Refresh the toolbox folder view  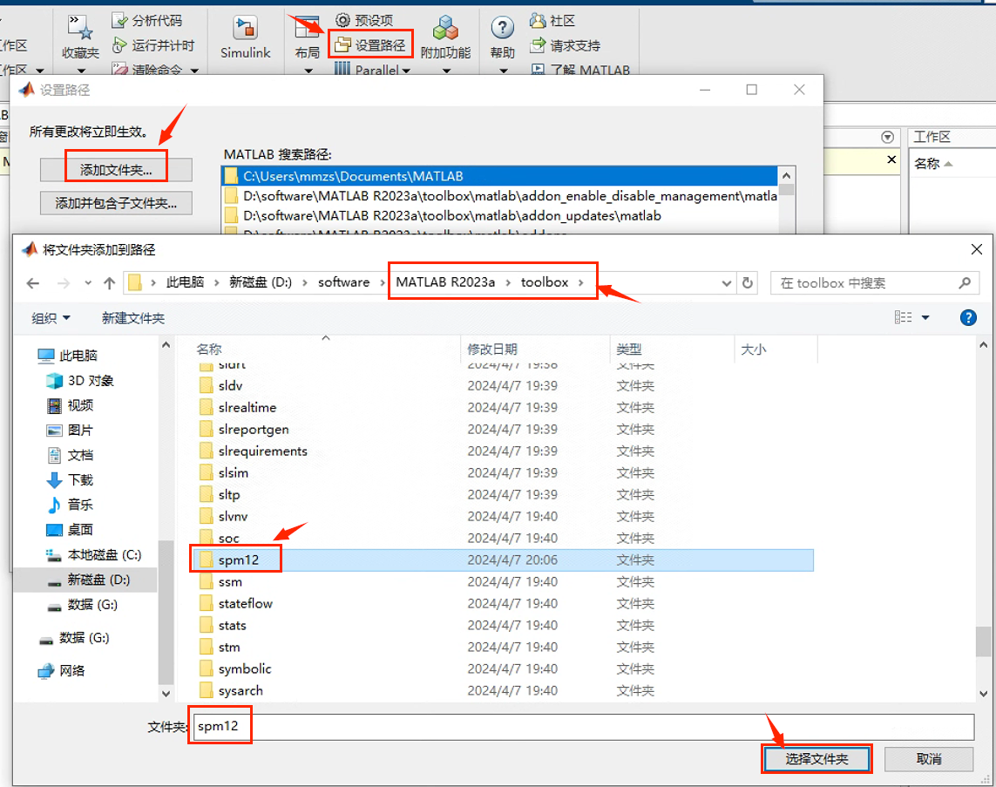tap(748, 283)
